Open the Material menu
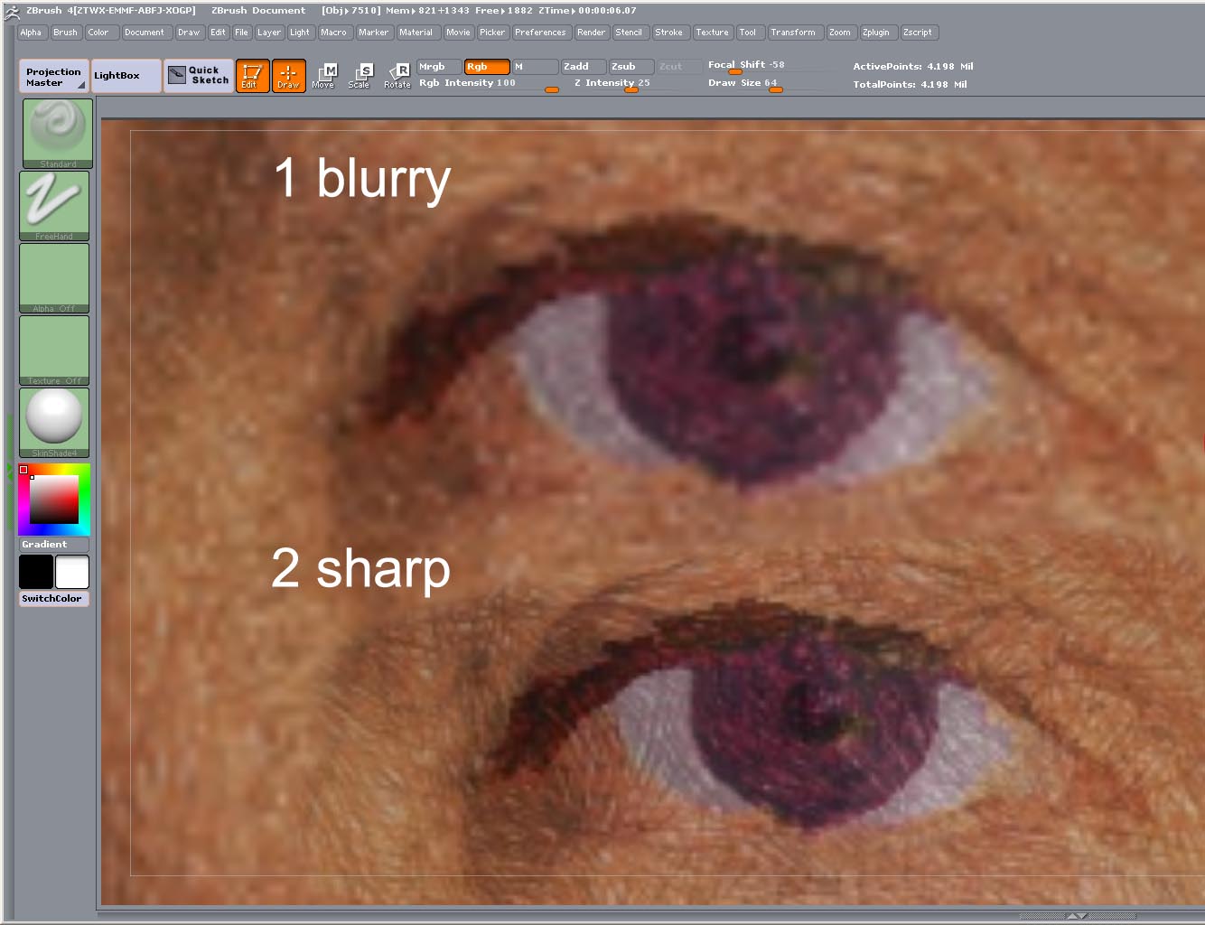 click(x=417, y=33)
